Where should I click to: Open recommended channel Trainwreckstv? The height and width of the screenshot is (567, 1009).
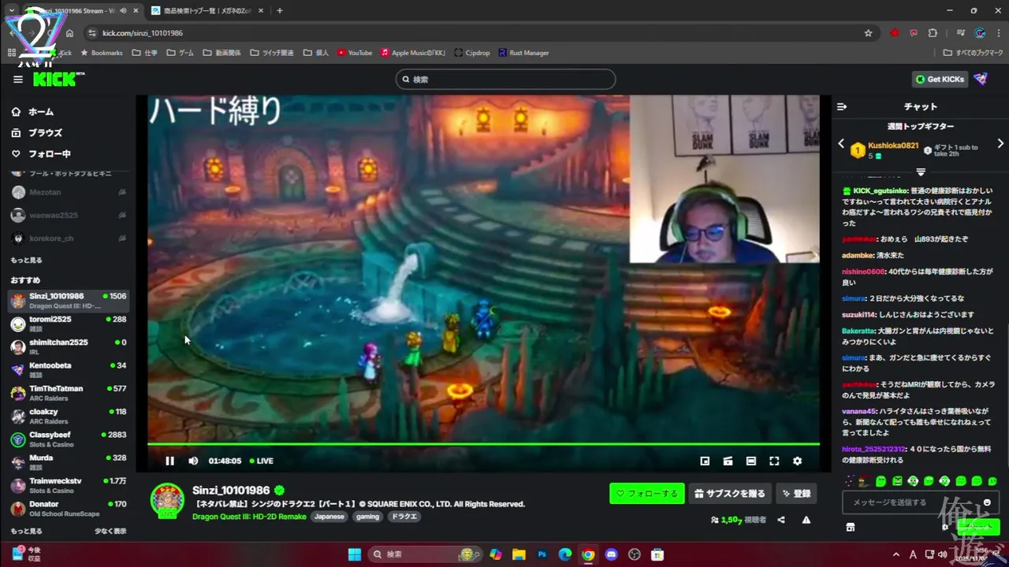pyautogui.click(x=69, y=485)
